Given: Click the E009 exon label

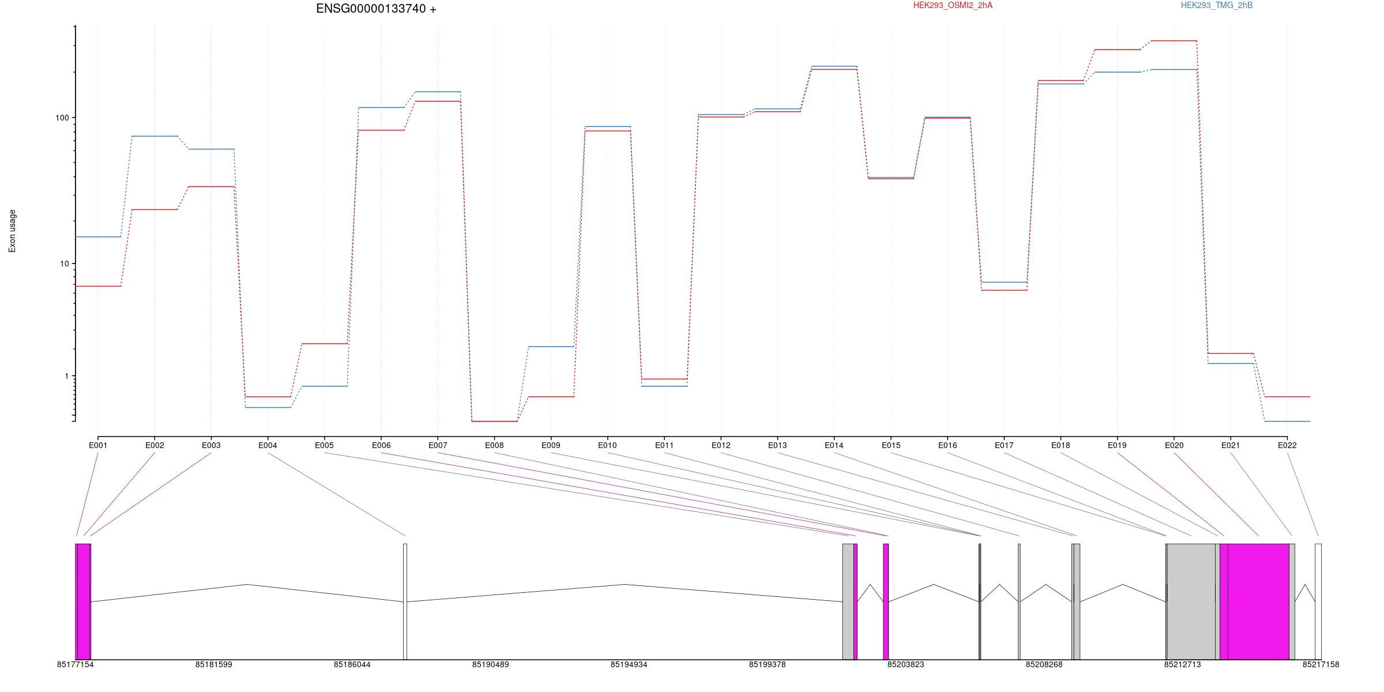Looking at the screenshot, I should (551, 445).
